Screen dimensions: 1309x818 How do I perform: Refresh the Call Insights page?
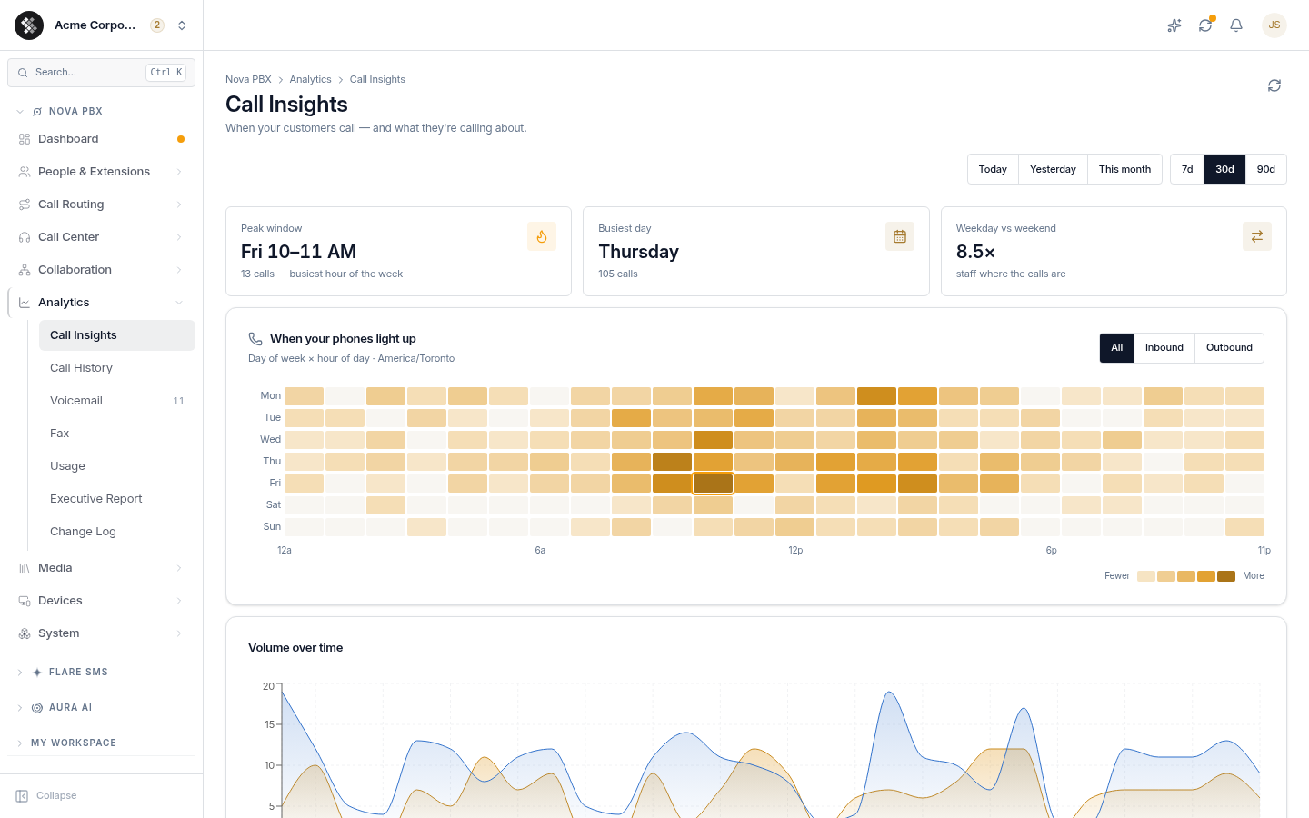[1274, 85]
